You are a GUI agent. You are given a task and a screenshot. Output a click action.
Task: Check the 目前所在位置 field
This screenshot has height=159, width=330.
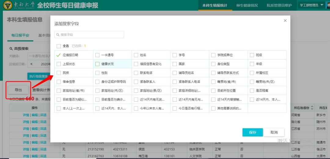[x=213, y=91]
